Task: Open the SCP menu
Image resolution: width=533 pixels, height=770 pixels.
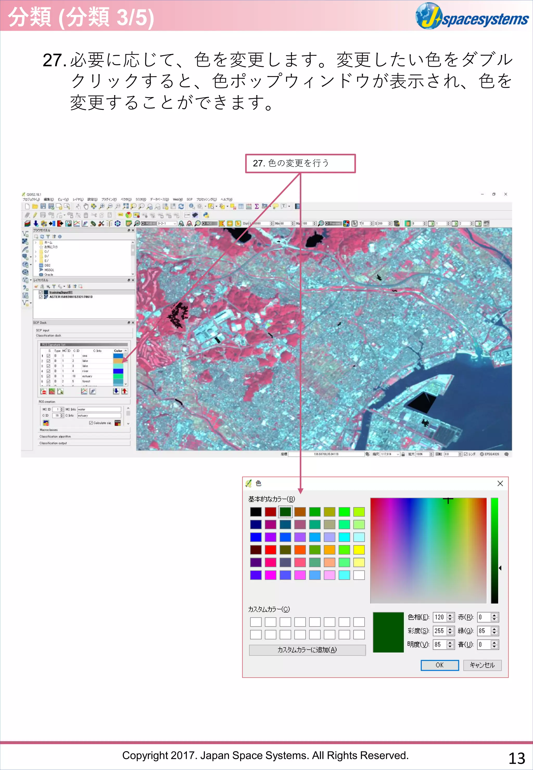Action: point(189,199)
